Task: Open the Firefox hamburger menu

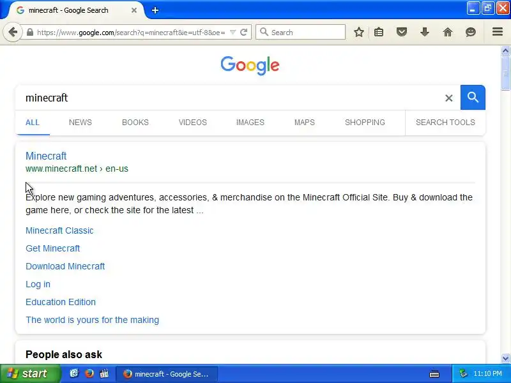Action: (498, 32)
